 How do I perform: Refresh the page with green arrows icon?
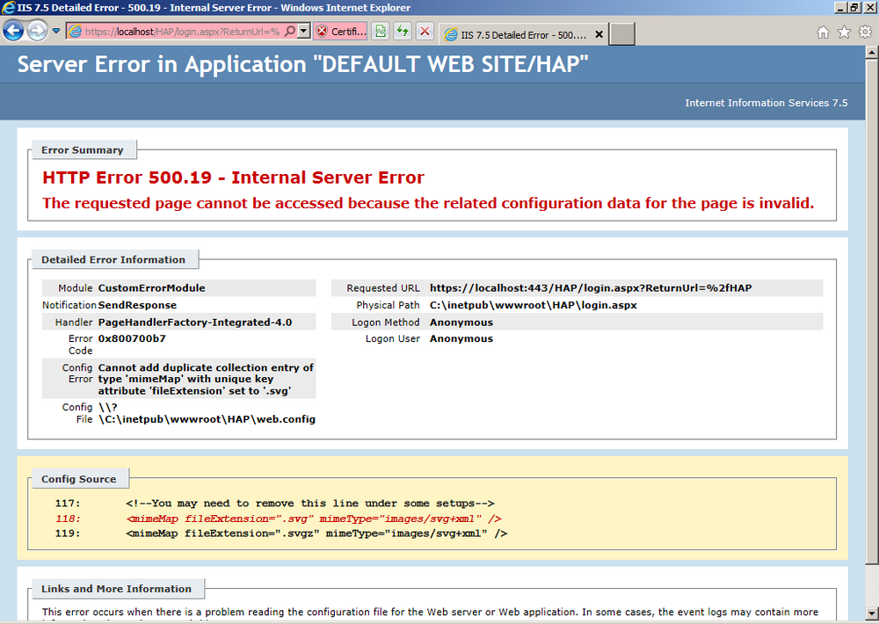pyautogui.click(x=403, y=32)
